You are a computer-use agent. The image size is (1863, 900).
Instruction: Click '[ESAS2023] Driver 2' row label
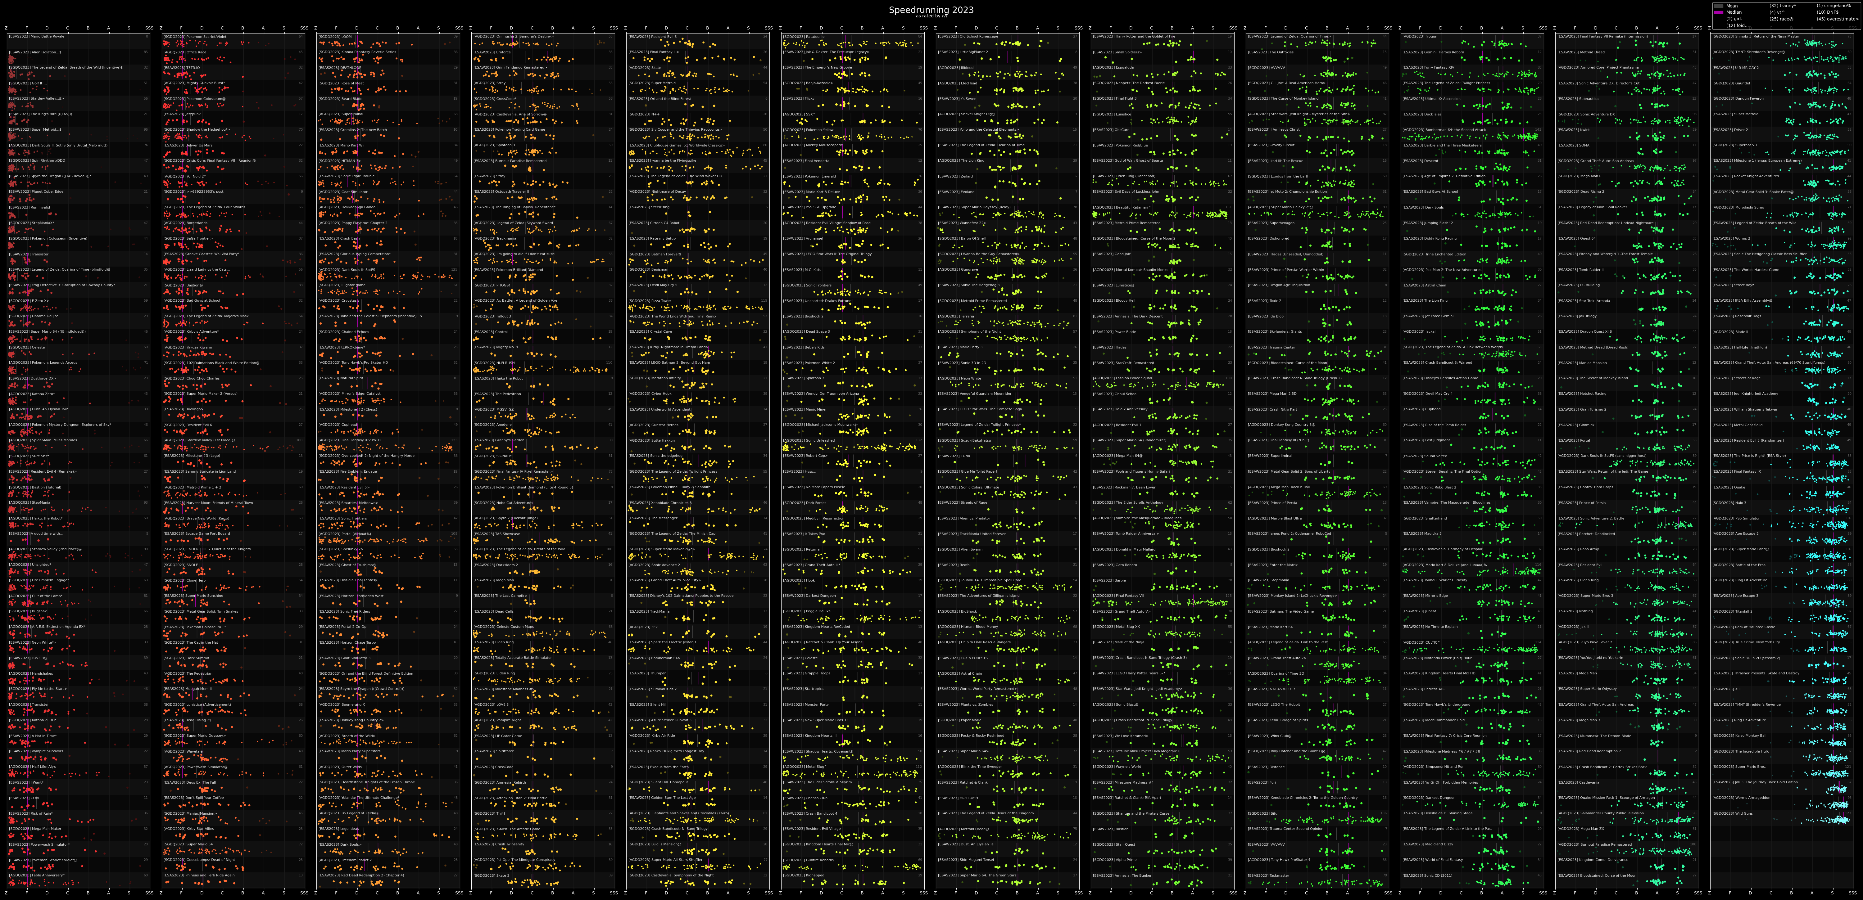click(1730, 129)
